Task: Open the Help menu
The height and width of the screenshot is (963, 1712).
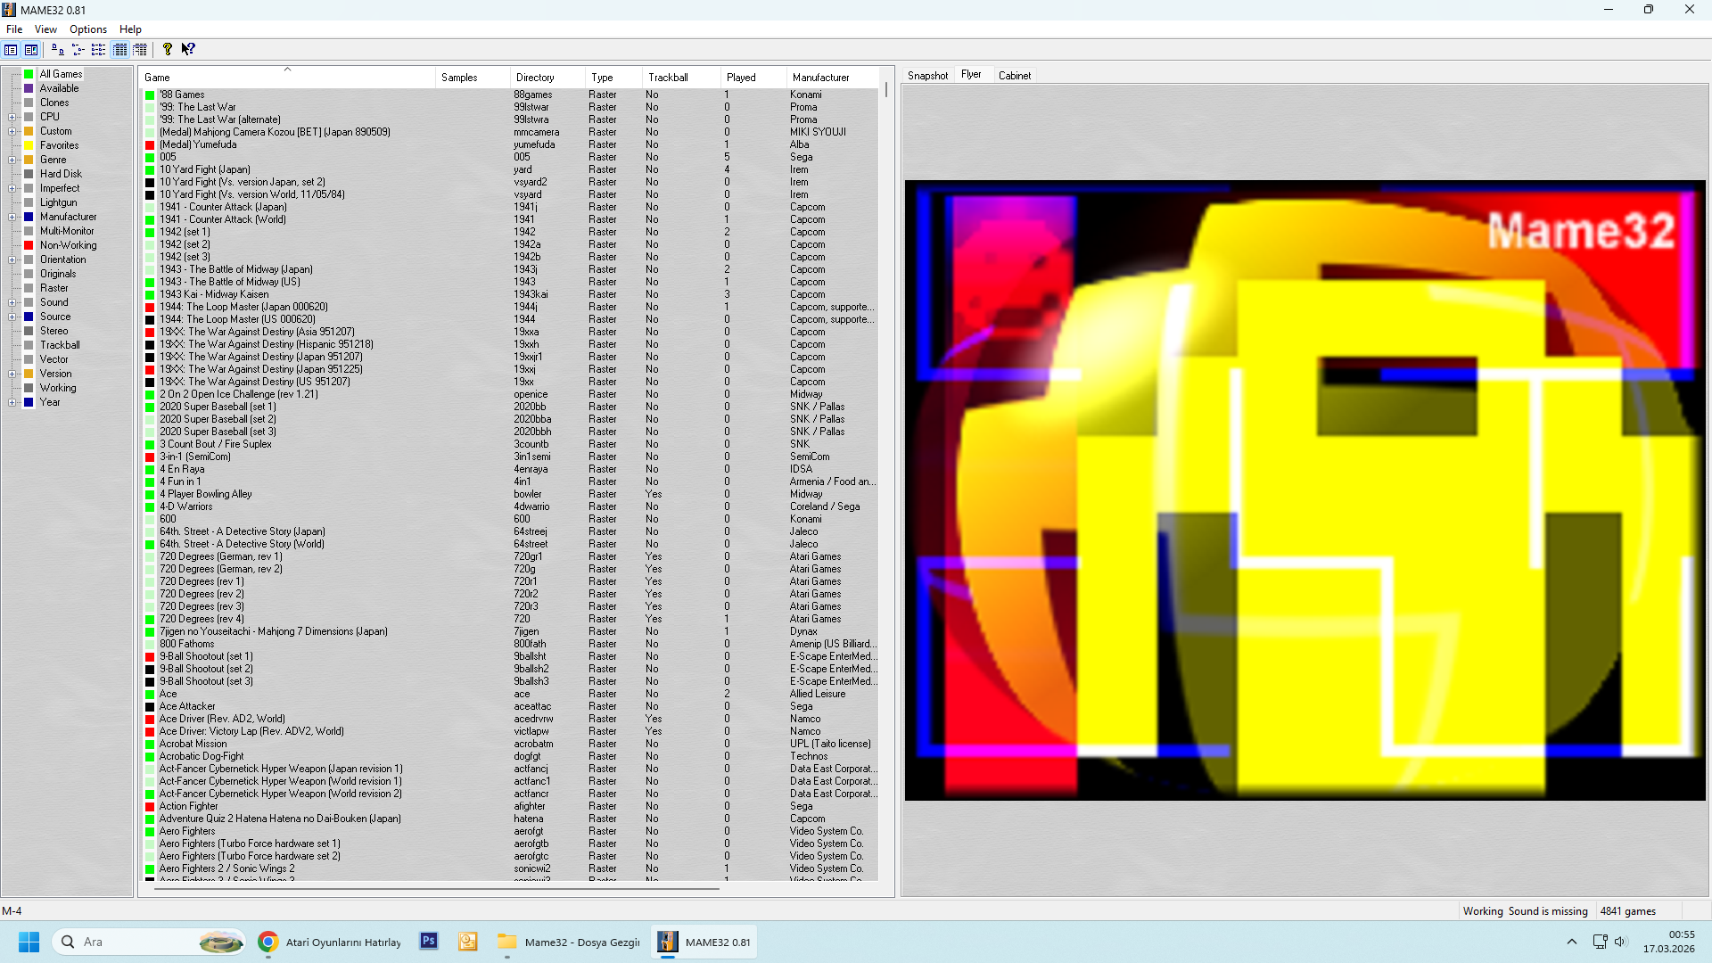Action: 130,29
